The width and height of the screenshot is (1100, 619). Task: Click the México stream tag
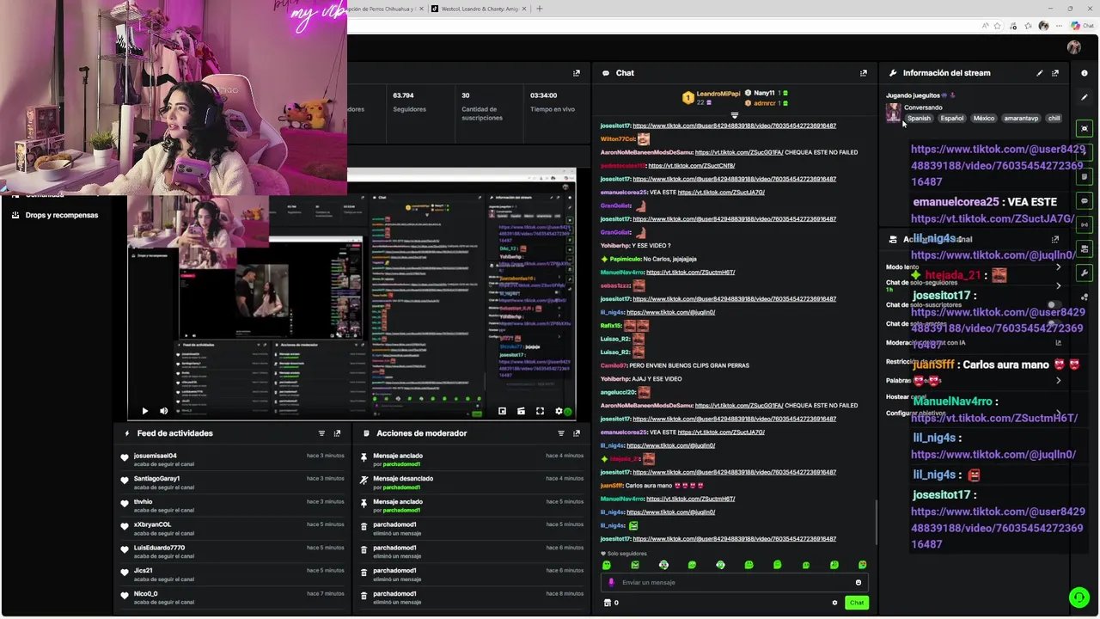tap(984, 119)
